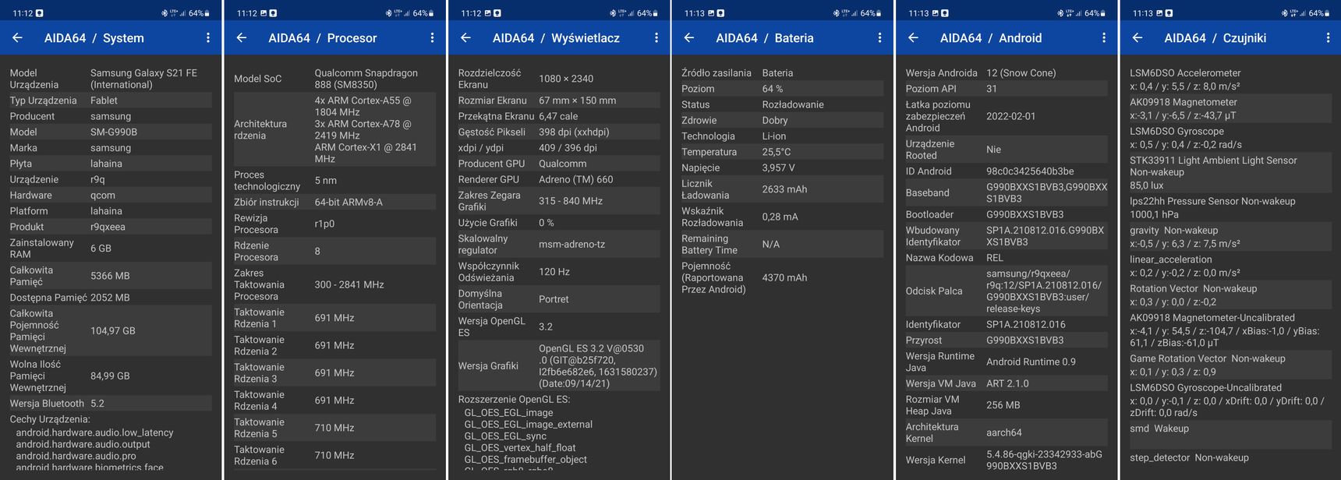Select battery 'Poziom' 64 % row
This screenshot has width=1341, height=480.
(782, 89)
